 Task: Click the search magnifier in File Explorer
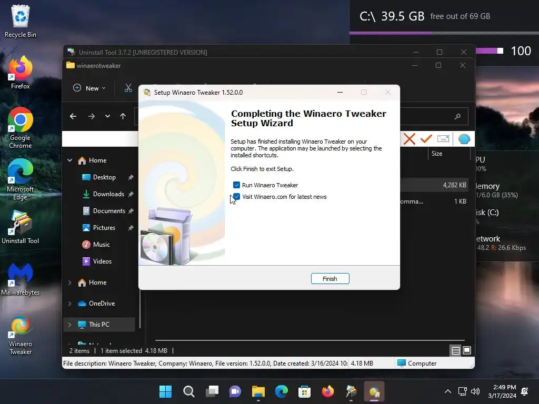(457, 116)
